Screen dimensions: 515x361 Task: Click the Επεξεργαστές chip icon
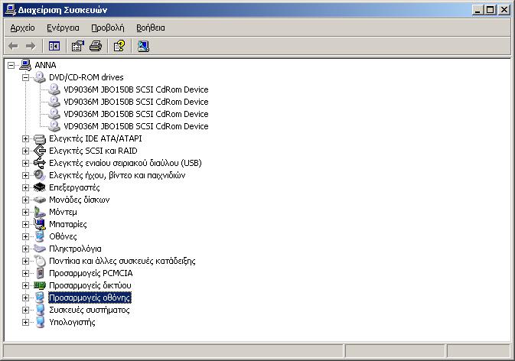[40, 187]
